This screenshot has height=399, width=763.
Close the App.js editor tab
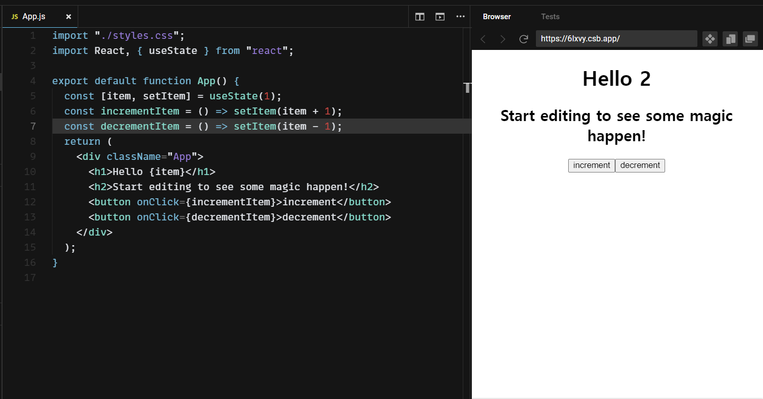69,17
